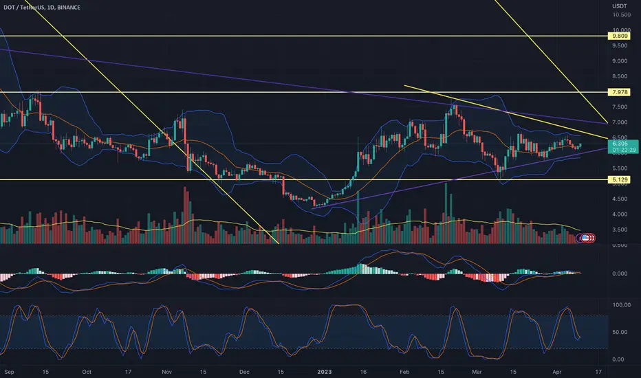Click the 17 date marker after Apr
The width and height of the screenshot is (641, 378).
click(598, 372)
